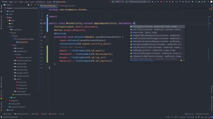Image resolution: width=213 pixels, height=119 pixels.
Task: Open Search Everywhere magnifier icon
Action: 208,2
